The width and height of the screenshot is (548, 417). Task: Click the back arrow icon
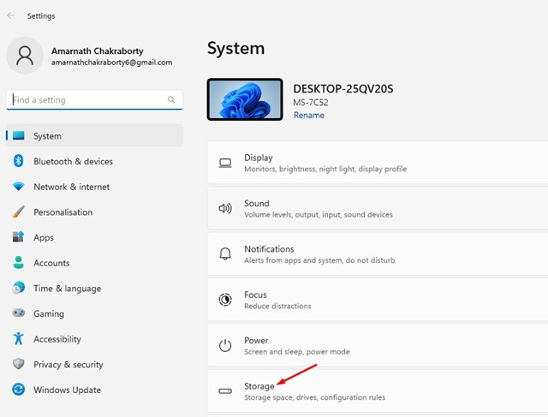11,15
